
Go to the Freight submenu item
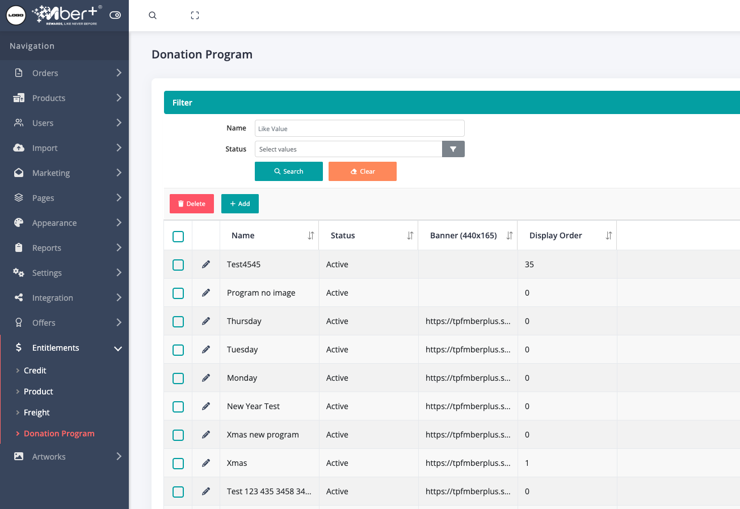37,413
